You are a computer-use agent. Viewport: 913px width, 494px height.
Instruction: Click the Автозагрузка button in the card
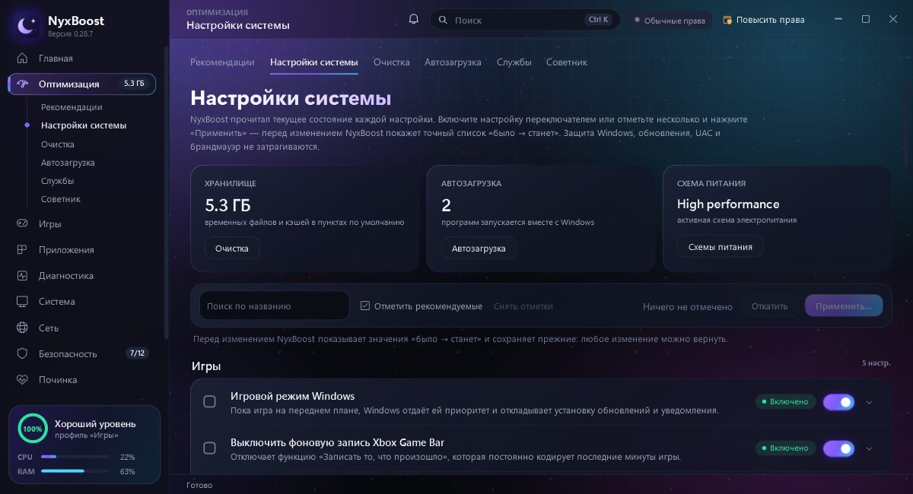pyautogui.click(x=479, y=248)
